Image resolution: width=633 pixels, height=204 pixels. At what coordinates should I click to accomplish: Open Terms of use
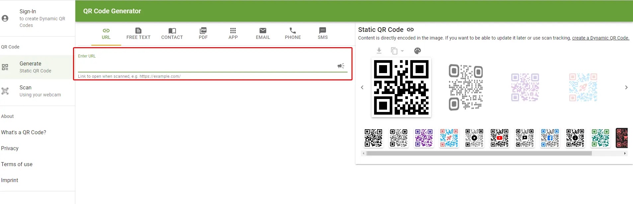17,164
